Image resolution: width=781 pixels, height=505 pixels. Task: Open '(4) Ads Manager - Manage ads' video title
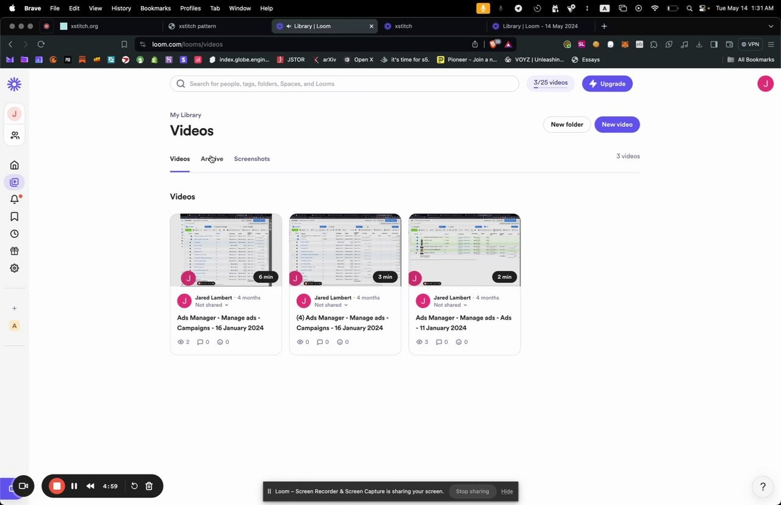pyautogui.click(x=342, y=323)
